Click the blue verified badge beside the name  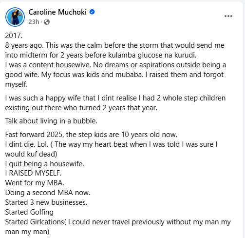(x=92, y=12)
